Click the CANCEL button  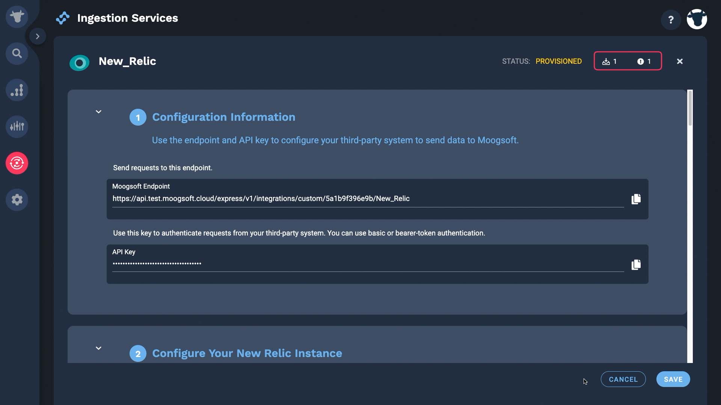(x=623, y=379)
